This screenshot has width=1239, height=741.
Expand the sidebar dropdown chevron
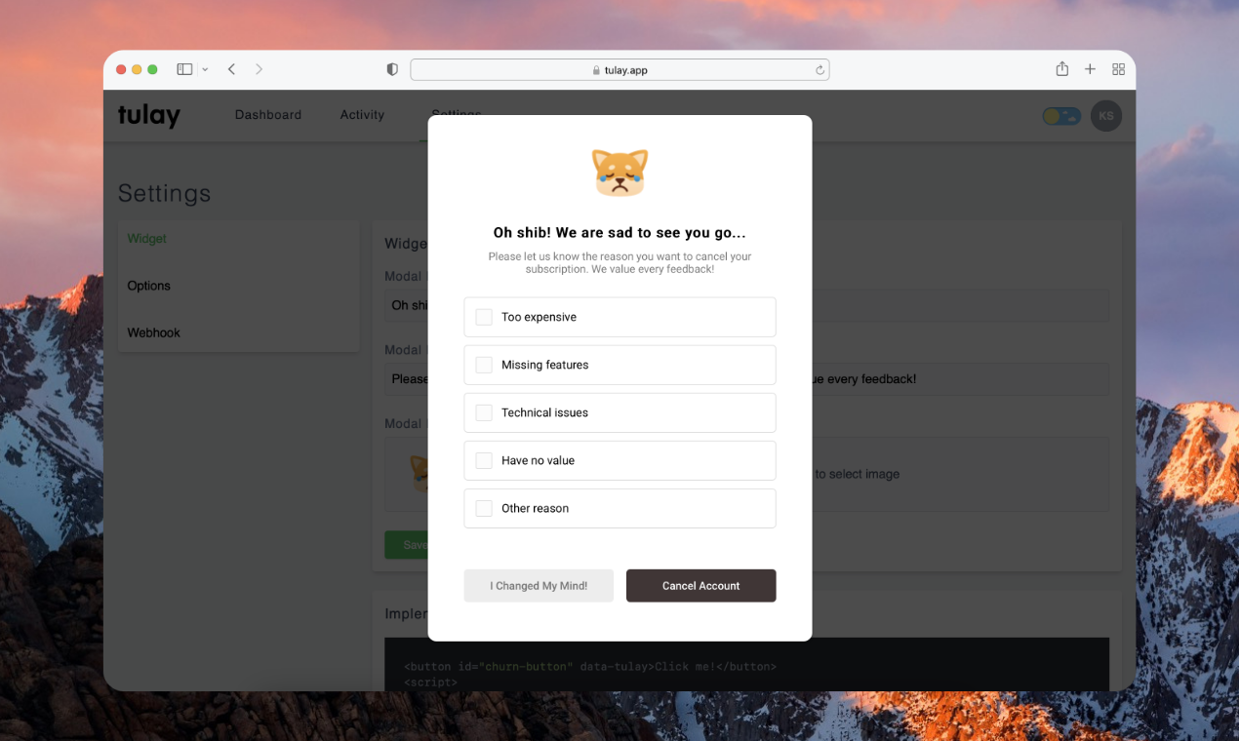point(205,70)
